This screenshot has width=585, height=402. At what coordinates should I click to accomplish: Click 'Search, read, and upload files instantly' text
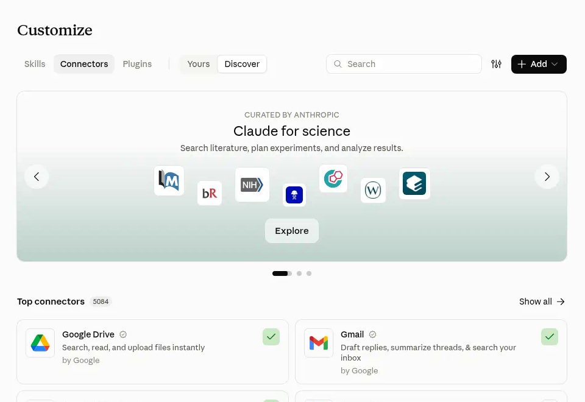pyautogui.click(x=133, y=348)
